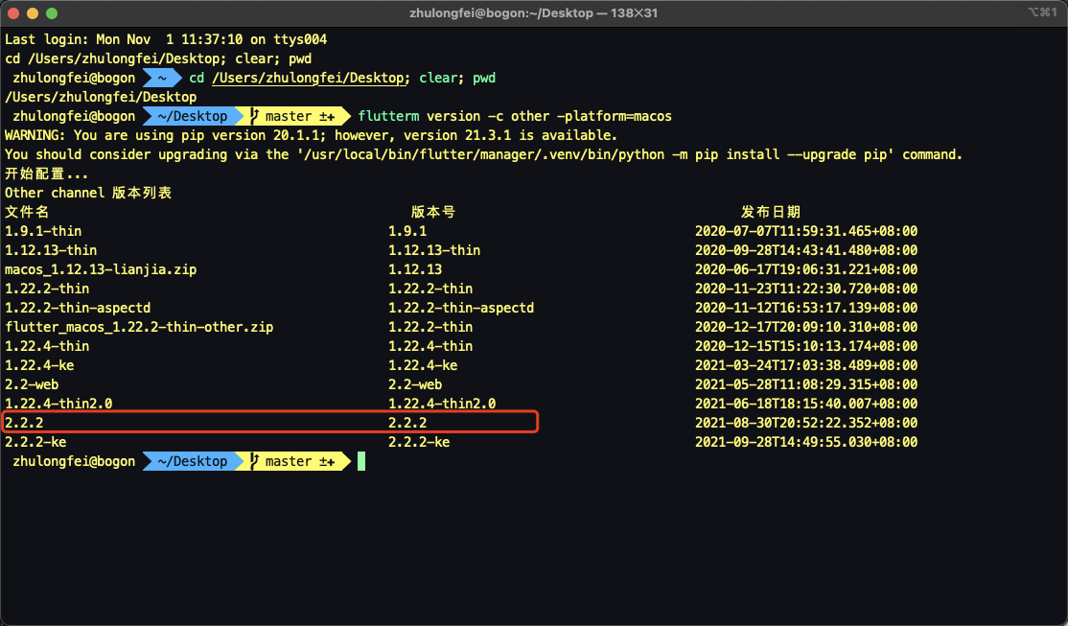Select file name 'macos_1.12.13-lianjia.zip'
Image resolution: width=1068 pixels, height=626 pixels.
coord(101,269)
